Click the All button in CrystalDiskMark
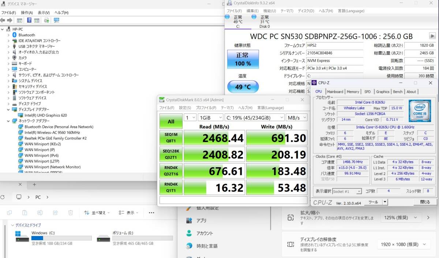The width and height of the screenshot is (439, 258). pyautogui.click(x=171, y=121)
